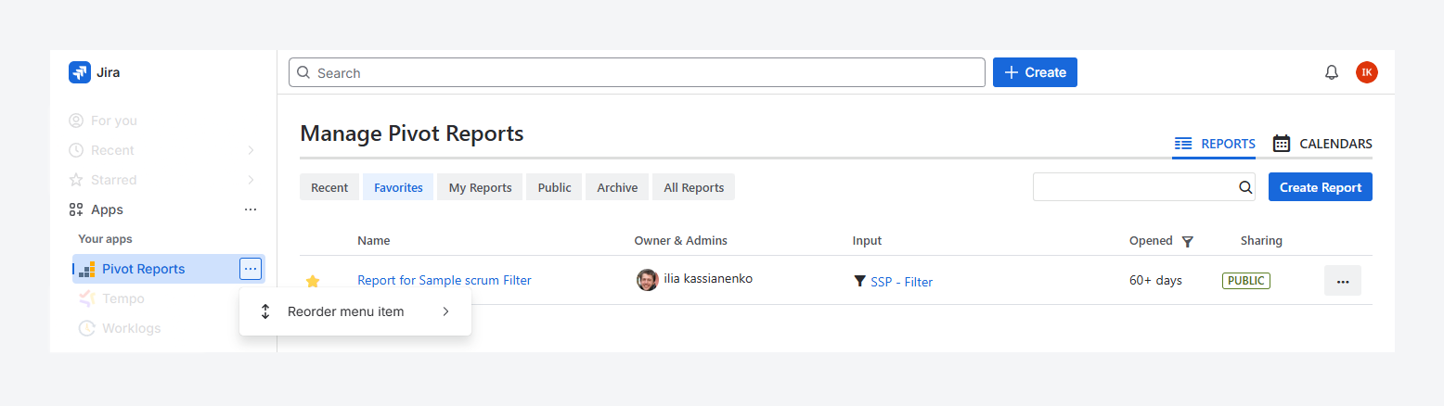Image resolution: width=1444 pixels, height=406 pixels.
Task: Click the 60+ days cell
Action: 1155,280
